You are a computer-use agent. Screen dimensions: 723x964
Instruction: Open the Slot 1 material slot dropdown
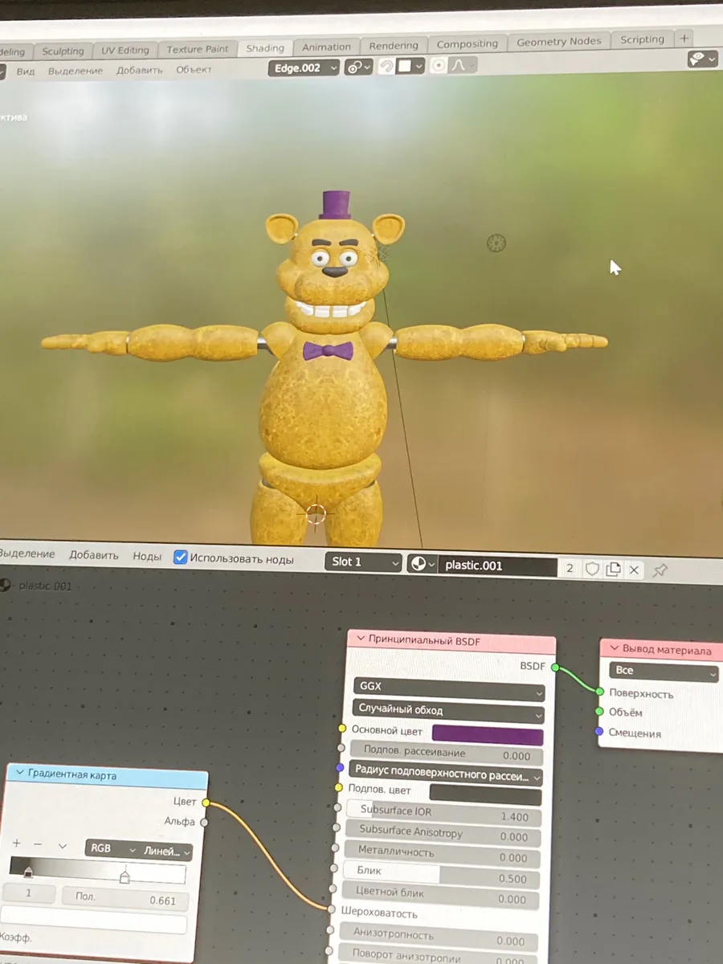[x=364, y=562]
